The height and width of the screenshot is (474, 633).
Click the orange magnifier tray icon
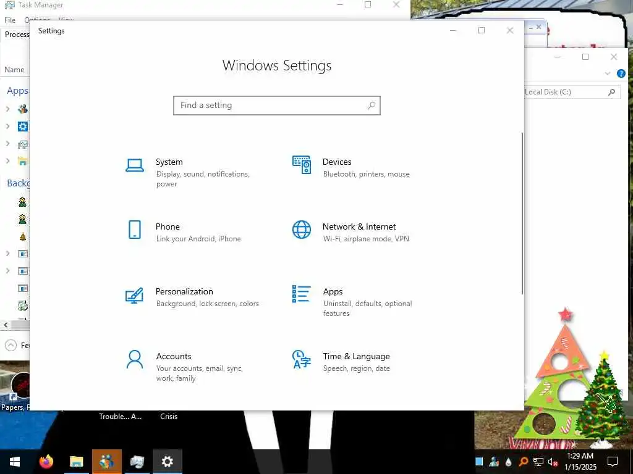click(x=523, y=462)
